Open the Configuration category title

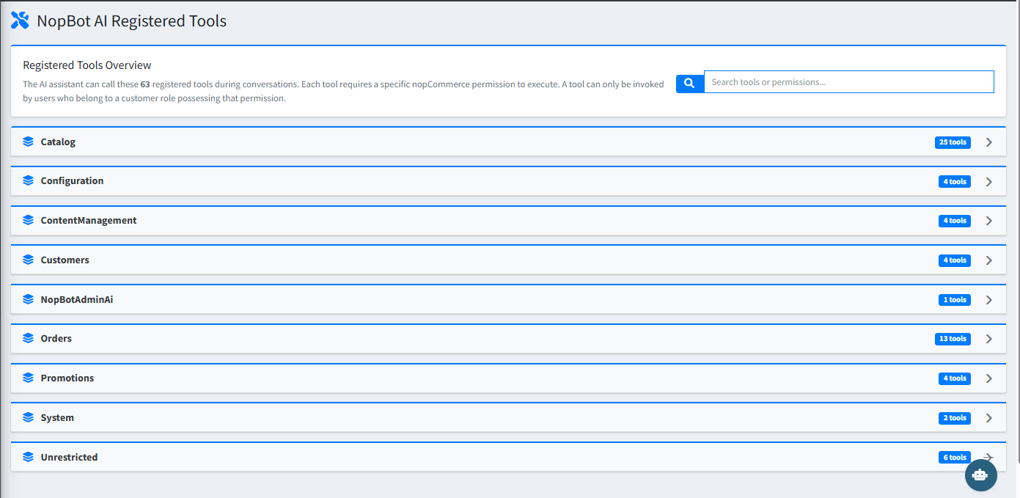pos(72,180)
